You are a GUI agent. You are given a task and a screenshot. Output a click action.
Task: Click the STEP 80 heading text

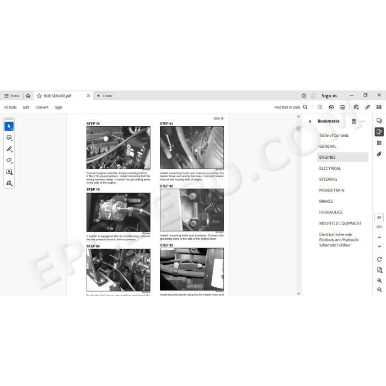pyautogui.click(x=93, y=246)
